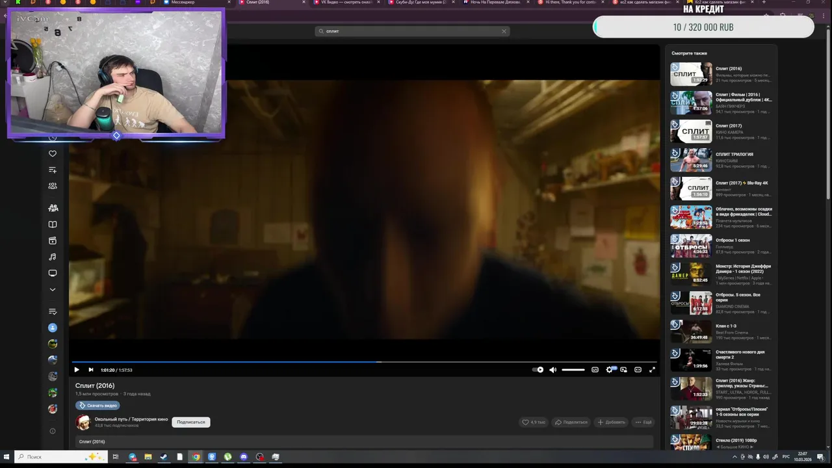The height and width of the screenshot is (468, 832).
Task: Click the 'Скачать видео' button
Action: 97,406
